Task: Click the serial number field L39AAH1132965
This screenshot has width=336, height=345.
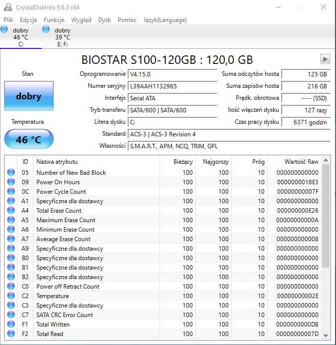Action: (172, 86)
